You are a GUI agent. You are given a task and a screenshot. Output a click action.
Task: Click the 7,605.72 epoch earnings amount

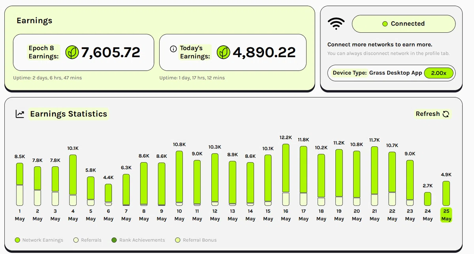(111, 52)
